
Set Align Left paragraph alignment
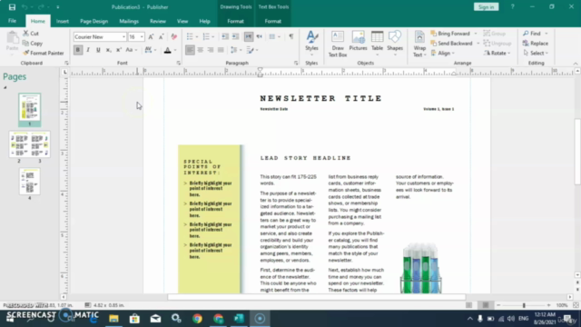point(190,50)
